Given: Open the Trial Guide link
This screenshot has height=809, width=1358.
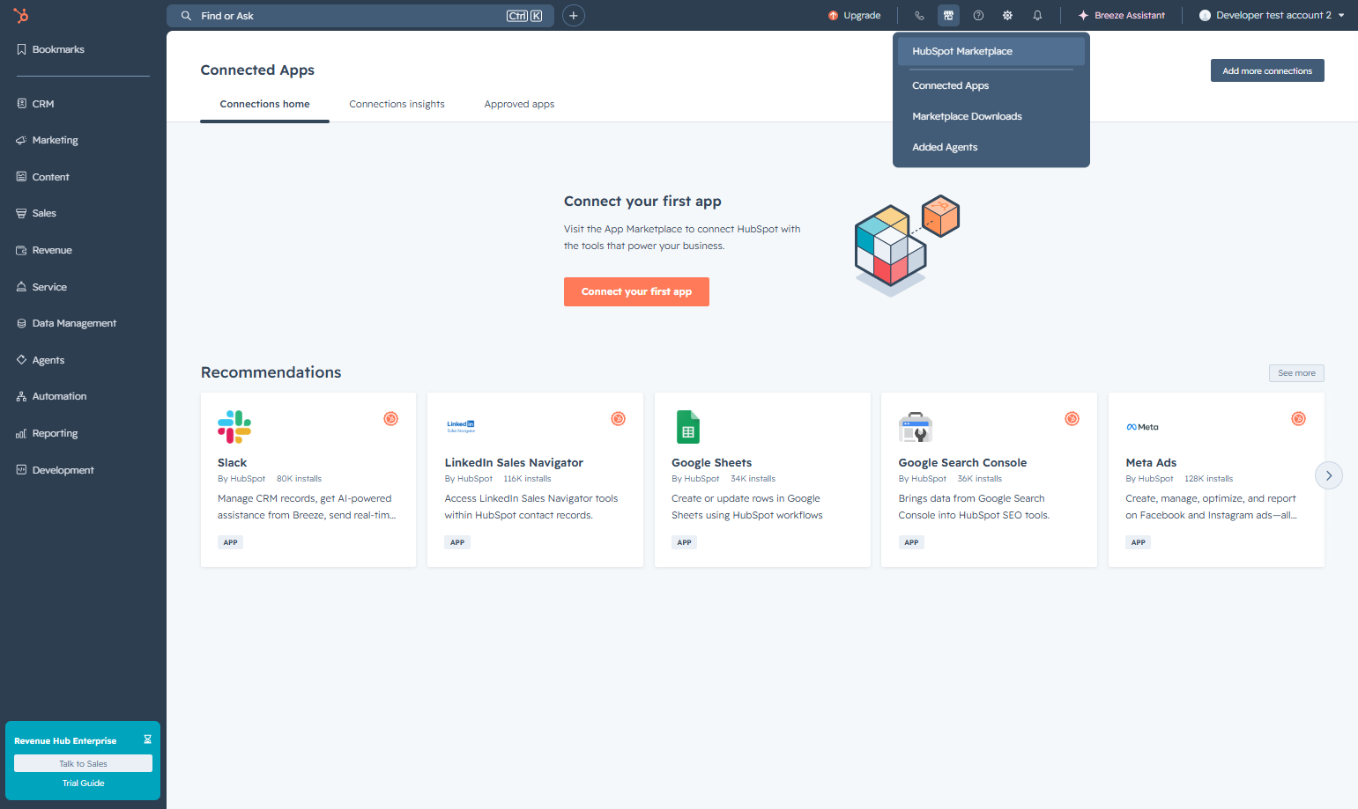Looking at the screenshot, I should point(83,783).
